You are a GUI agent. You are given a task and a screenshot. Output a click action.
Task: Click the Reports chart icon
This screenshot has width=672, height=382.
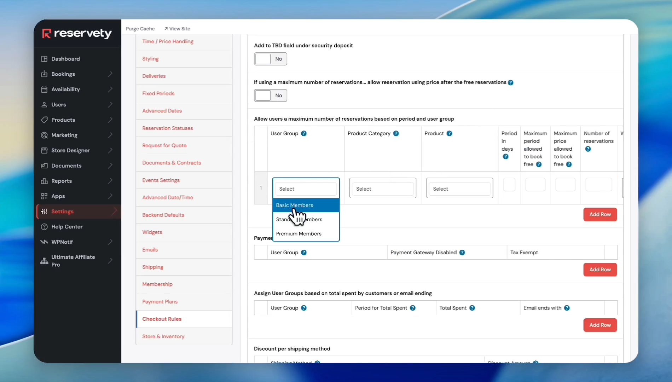44,181
